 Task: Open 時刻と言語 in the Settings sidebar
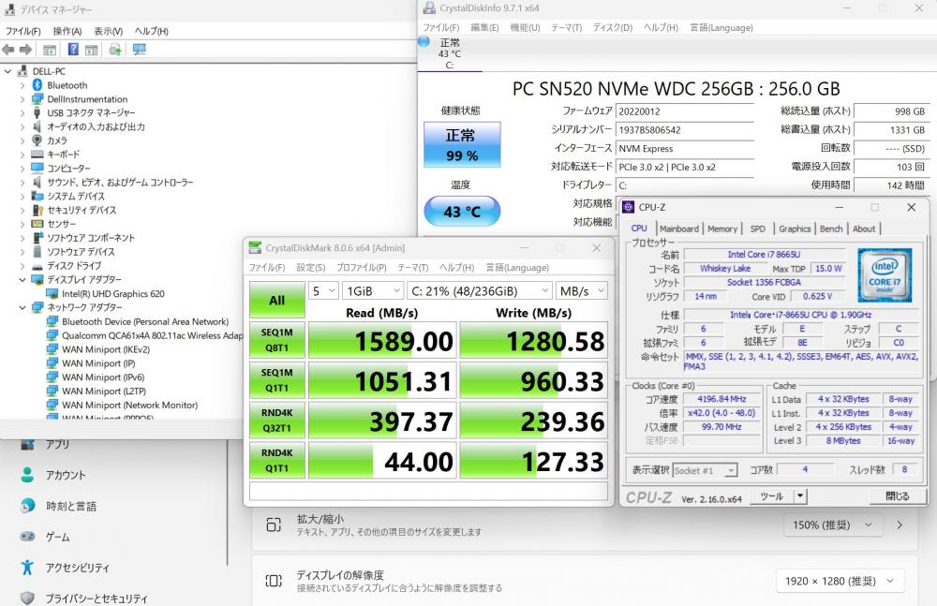click(x=71, y=506)
